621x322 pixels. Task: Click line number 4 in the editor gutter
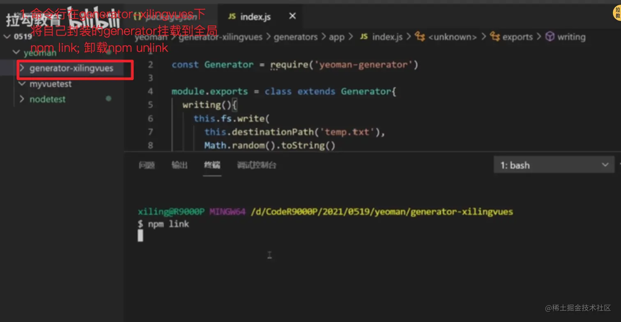pos(150,91)
